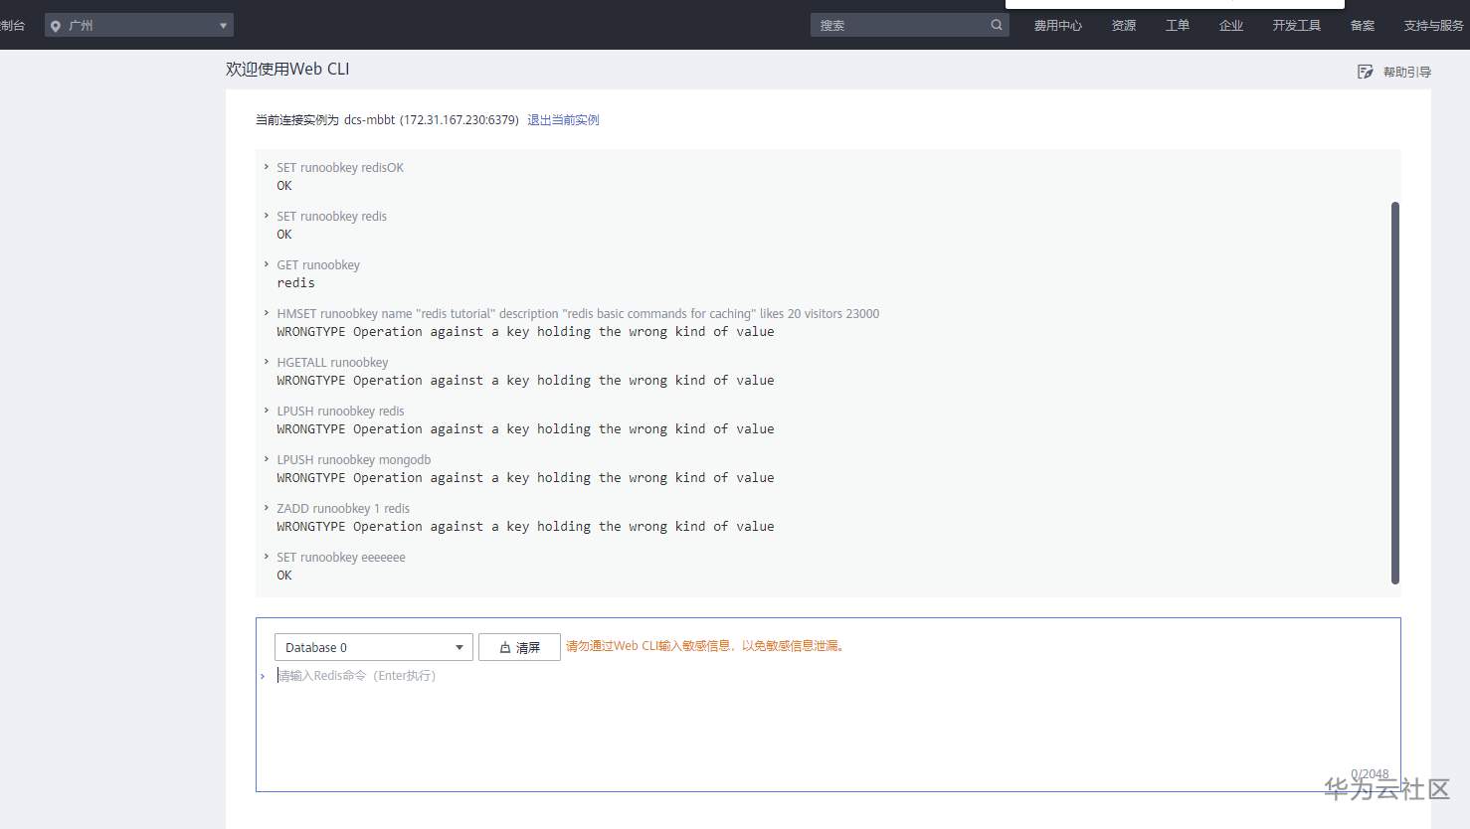Open 支持与服务 menu
Viewport: 1470px width, 829px height.
click(1433, 26)
